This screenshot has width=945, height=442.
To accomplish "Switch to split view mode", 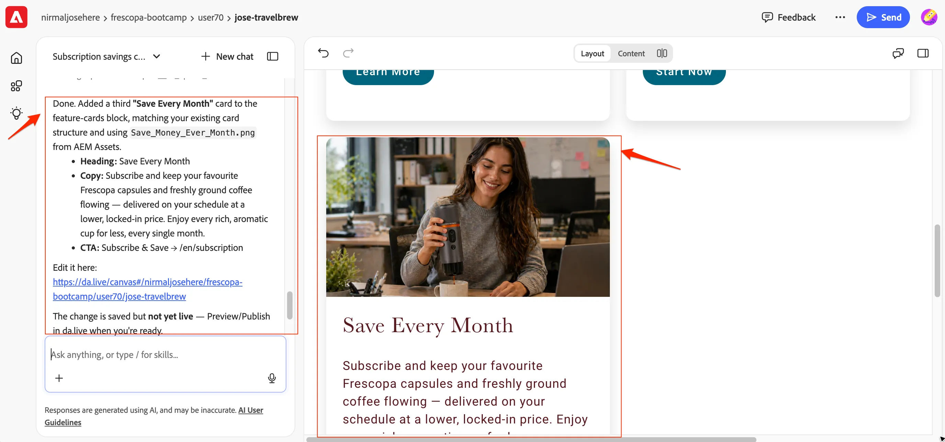I will [662, 54].
